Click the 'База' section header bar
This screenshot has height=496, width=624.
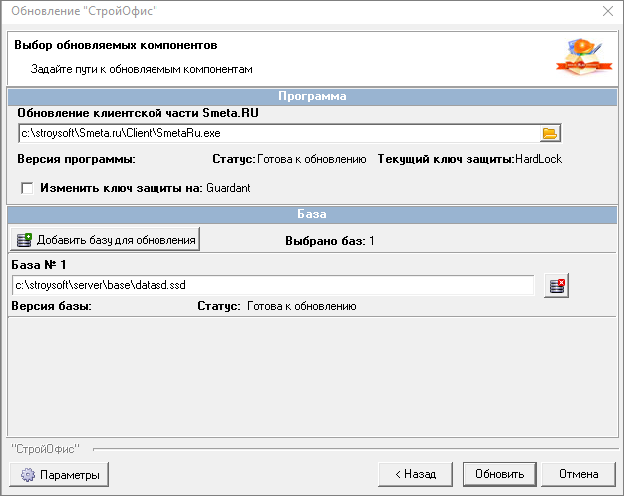coord(312,214)
